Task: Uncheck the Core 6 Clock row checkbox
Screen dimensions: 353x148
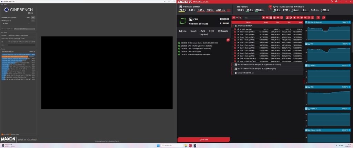Action: click(235, 48)
